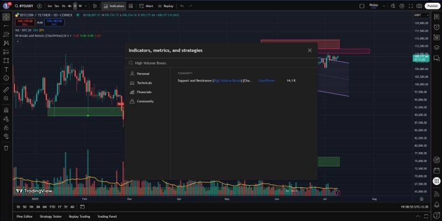Image resolution: width=442 pixels, height=221 pixels.
Task: Select the Ruler measure tool
Action: (x=6, y=90)
